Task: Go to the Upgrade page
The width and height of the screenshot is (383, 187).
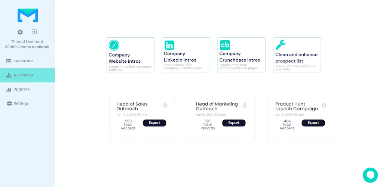Action: click(x=21, y=89)
